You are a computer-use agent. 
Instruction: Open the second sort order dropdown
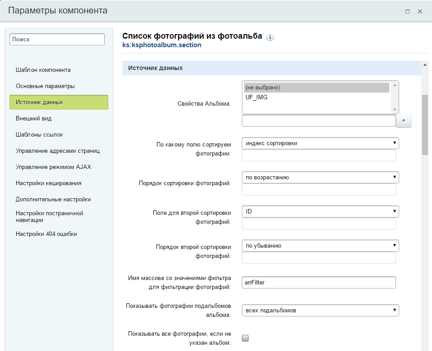click(x=321, y=245)
